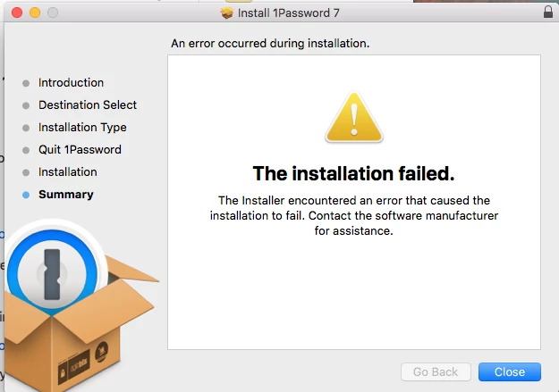The width and height of the screenshot is (559, 392).
Task: Click the Go Back button
Action: tap(436, 371)
